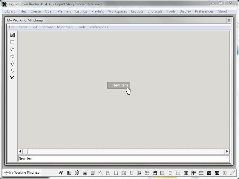Image resolution: width=239 pixels, height=179 pixels.
Task: Open the Workspaces menu
Action: pos(117,11)
